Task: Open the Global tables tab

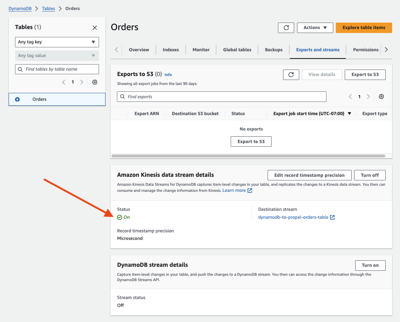Action: pyautogui.click(x=237, y=50)
